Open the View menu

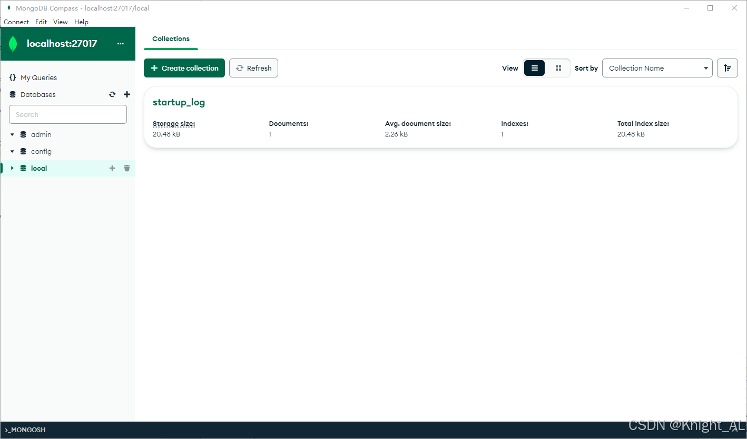pyautogui.click(x=61, y=22)
